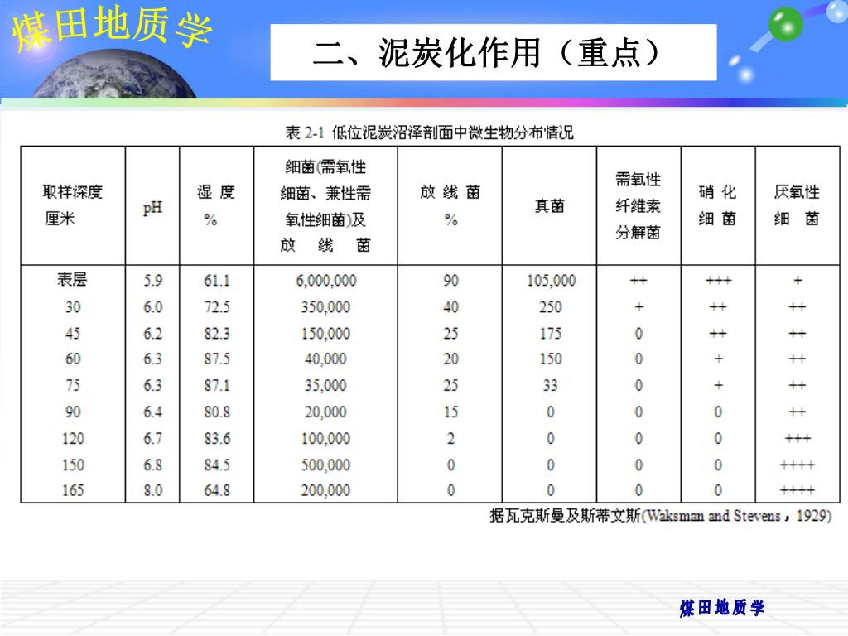Click the actinomycetes value 40 in depth 30 row

pyautogui.click(x=450, y=307)
